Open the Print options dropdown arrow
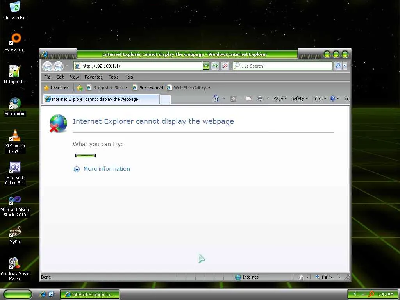The image size is (400, 300). [268, 98]
